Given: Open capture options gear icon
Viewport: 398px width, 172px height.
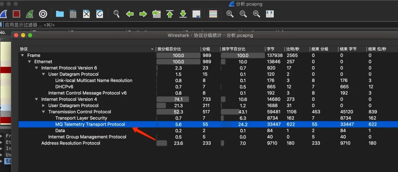Looking at the screenshot, I should pos(43,14).
